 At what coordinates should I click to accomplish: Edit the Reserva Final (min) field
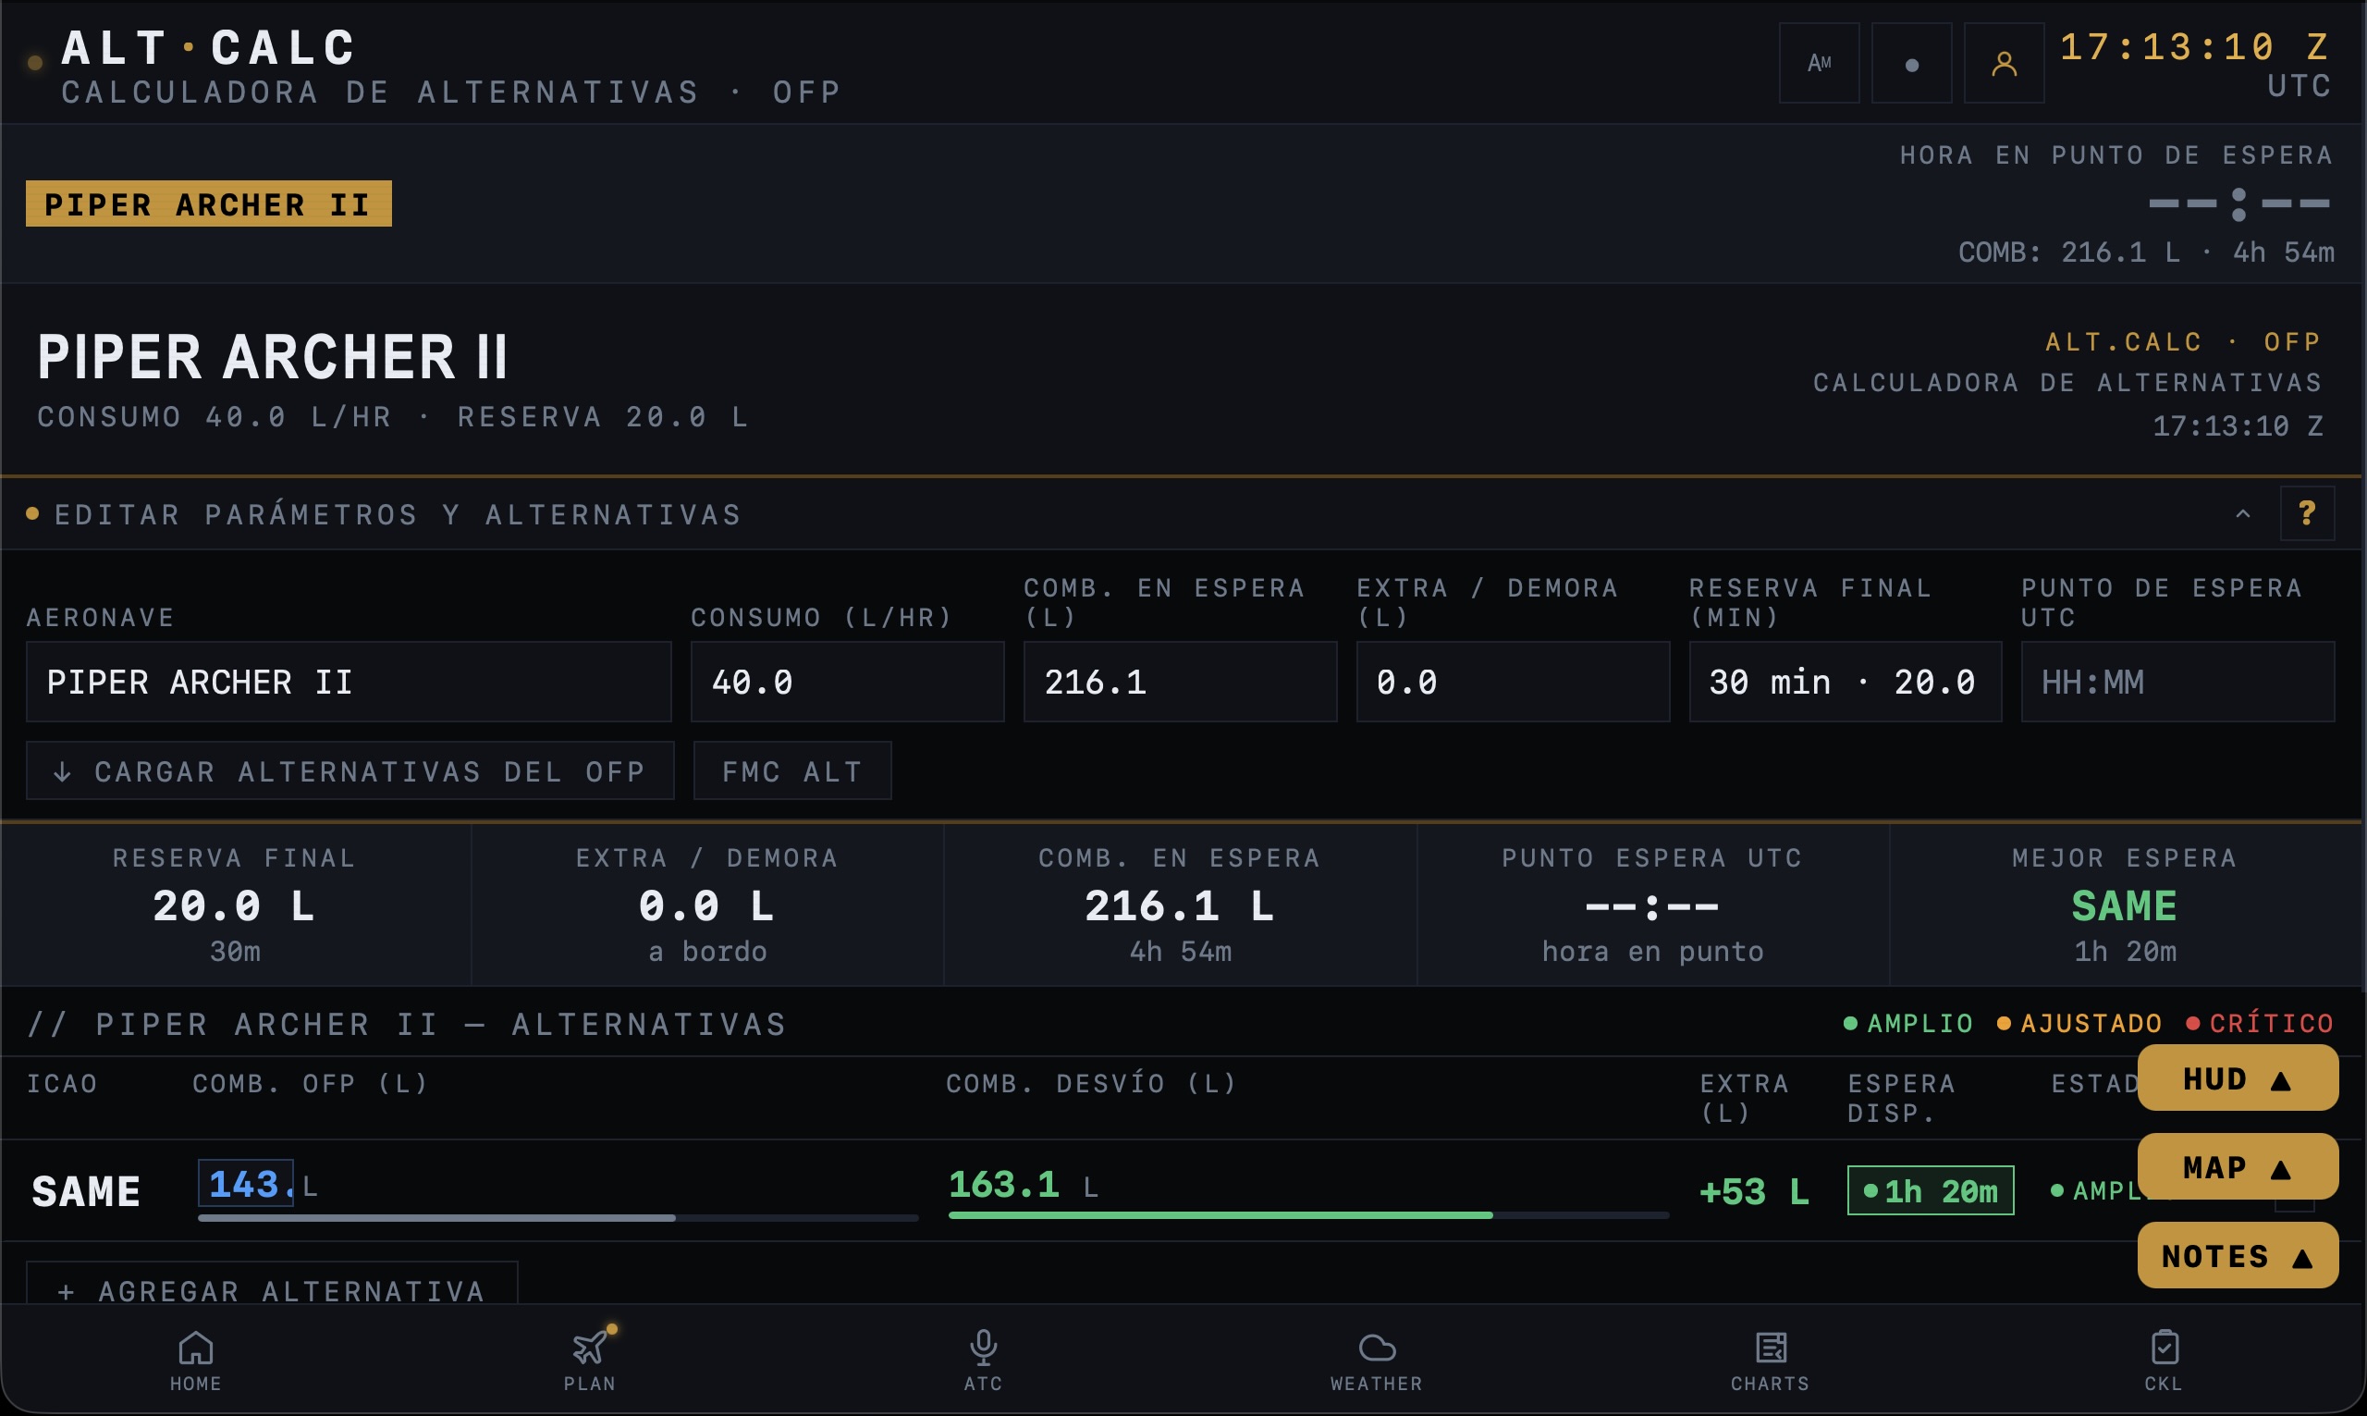[1846, 682]
